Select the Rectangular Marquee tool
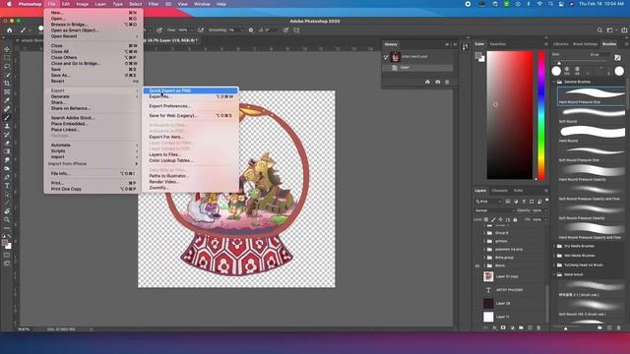The image size is (630, 354). pos(7,58)
